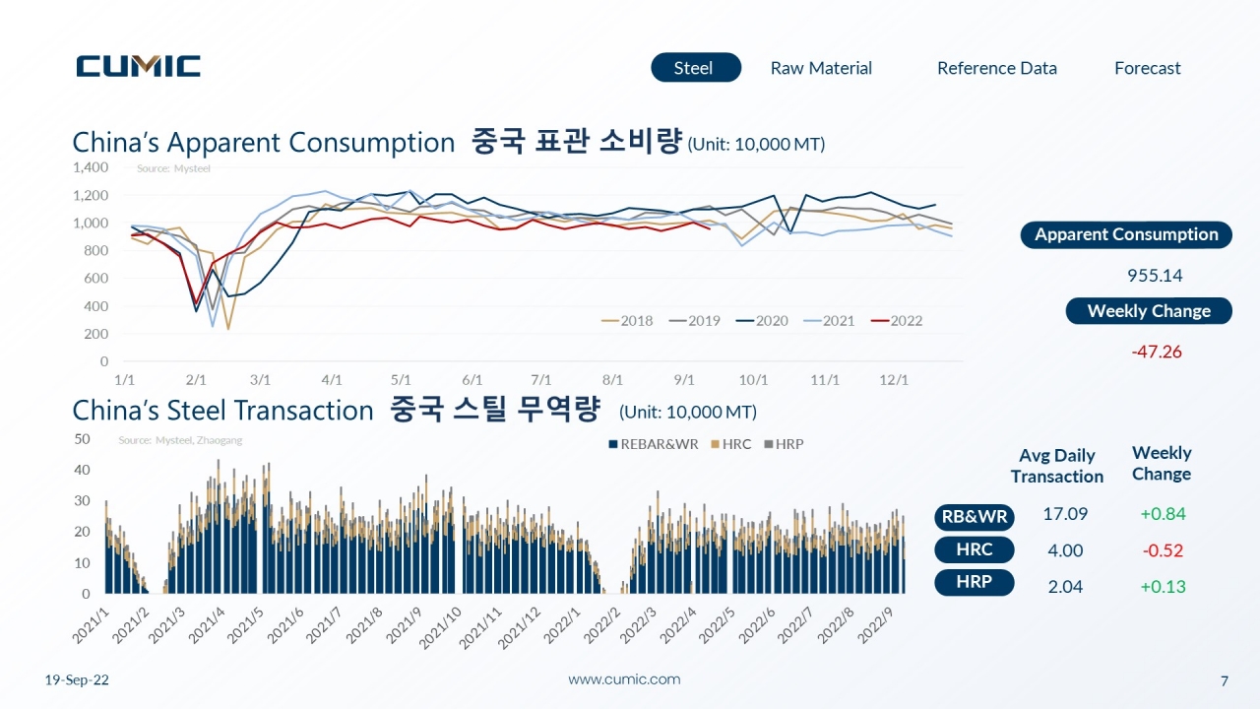Click the REBAR&WR legend swatch
The height and width of the screenshot is (709, 1260).
tap(613, 444)
